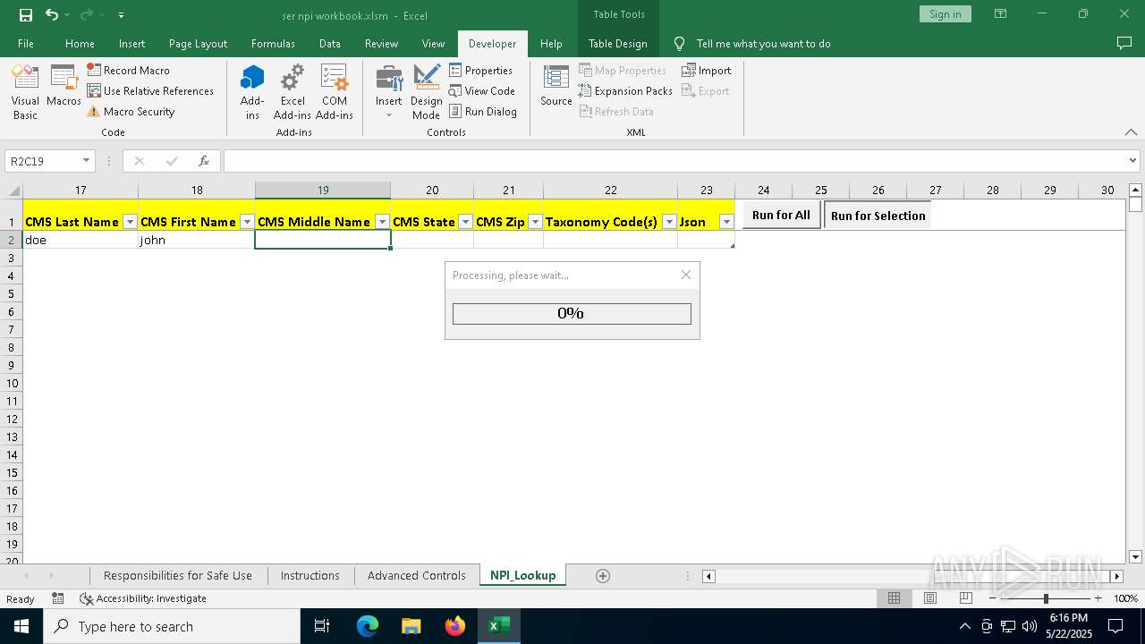Open Taxonomy Code(s) filter dropdown
This screenshot has width=1145, height=644.
pos(669,222)
